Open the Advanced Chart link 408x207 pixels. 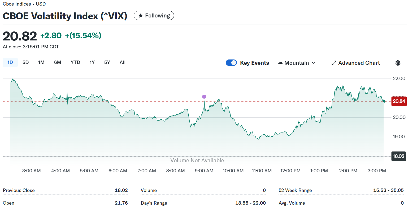click(356, 63)
